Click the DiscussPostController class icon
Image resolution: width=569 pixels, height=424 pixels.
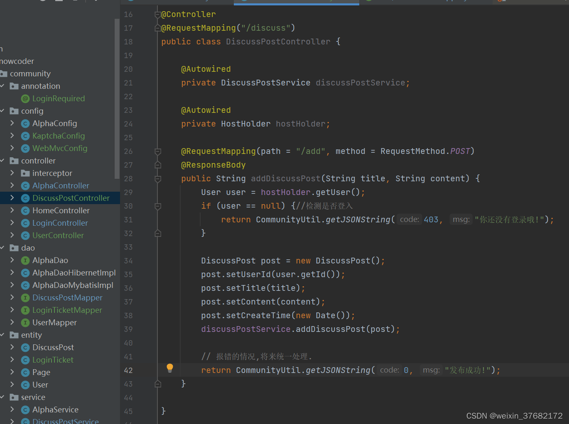pyautogui.click(x=25, y=198)
